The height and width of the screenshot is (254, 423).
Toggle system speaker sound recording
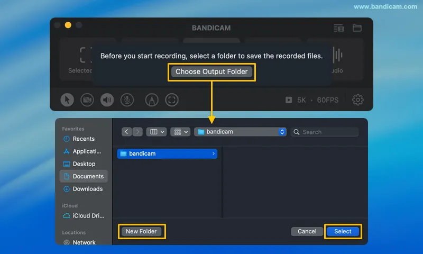(107, 100)
